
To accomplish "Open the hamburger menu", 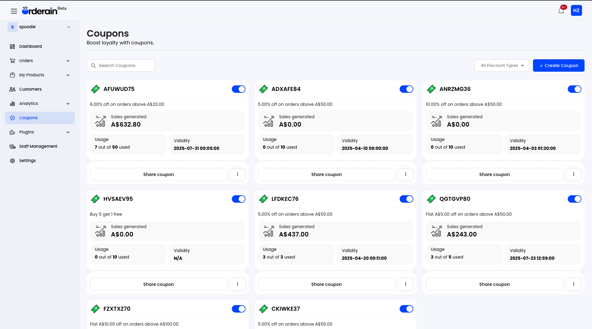I will 14,11.
